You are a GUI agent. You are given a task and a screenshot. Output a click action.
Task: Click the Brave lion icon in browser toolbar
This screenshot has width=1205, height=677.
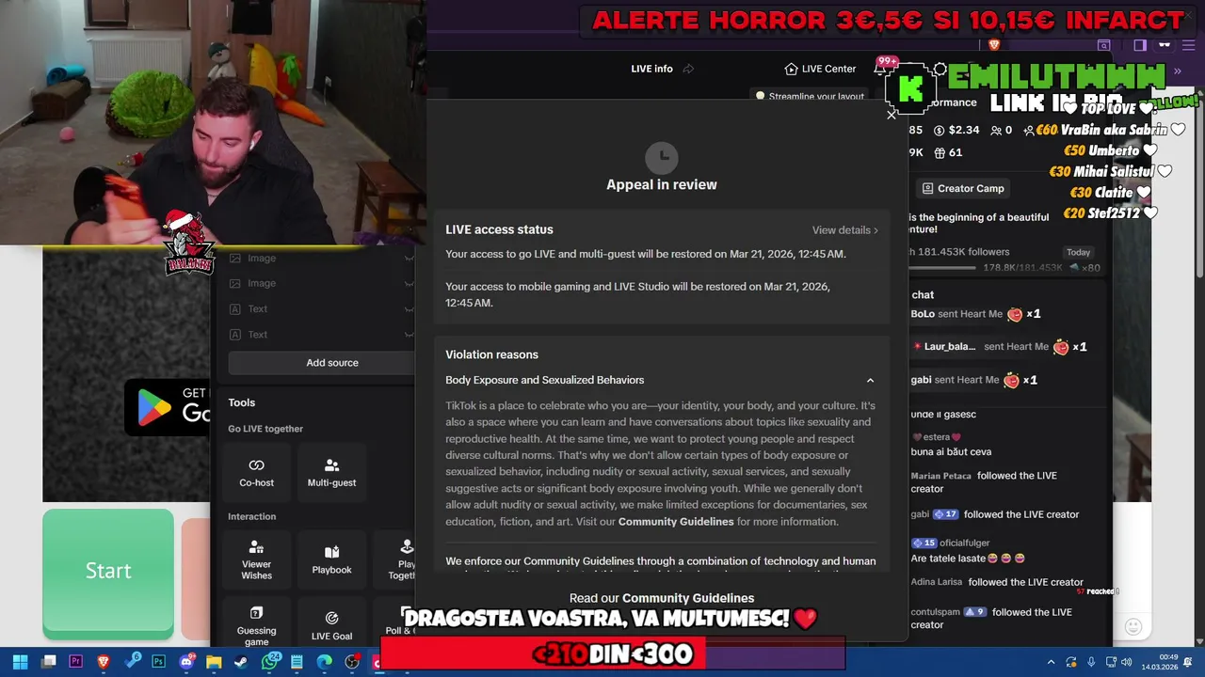tap(993, 44)
